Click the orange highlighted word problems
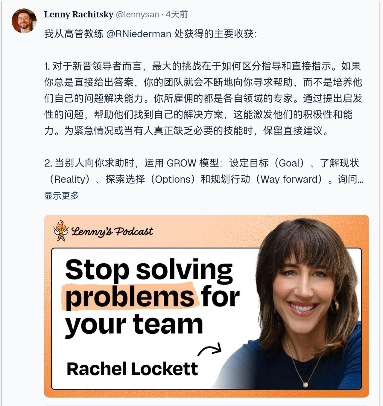 [x=130, y=297]
